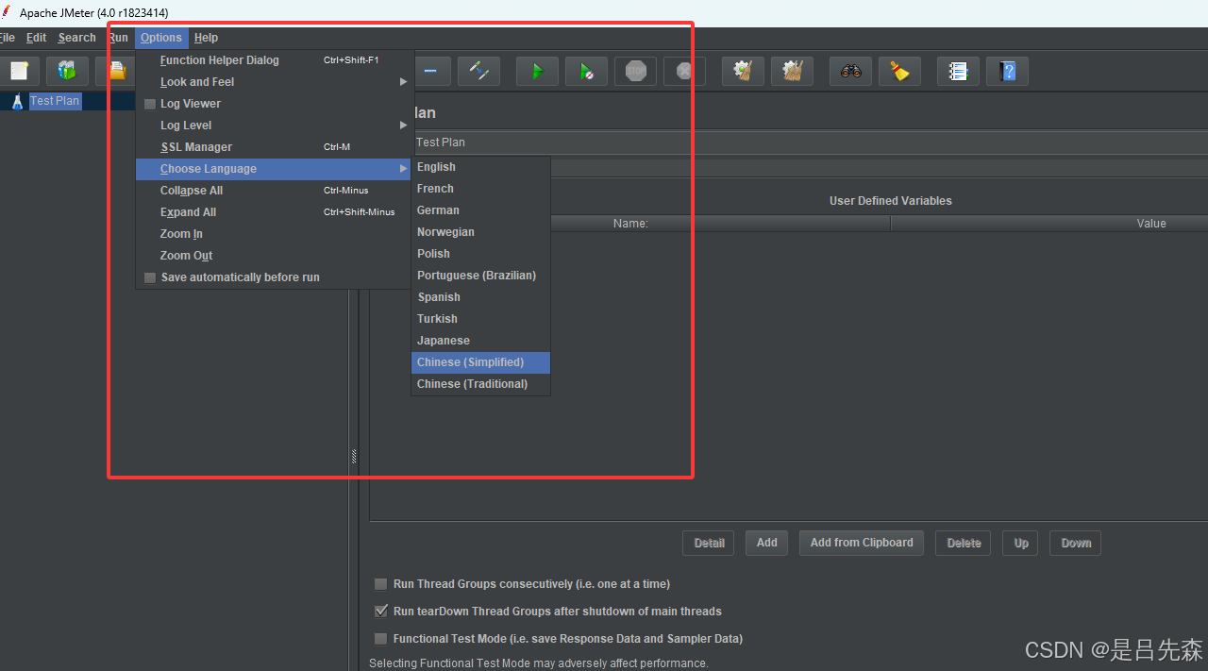Viewport: 1208px width, 671px height.
Task: Select Test Plan node in tree
Action: click(x=55, y=101)
